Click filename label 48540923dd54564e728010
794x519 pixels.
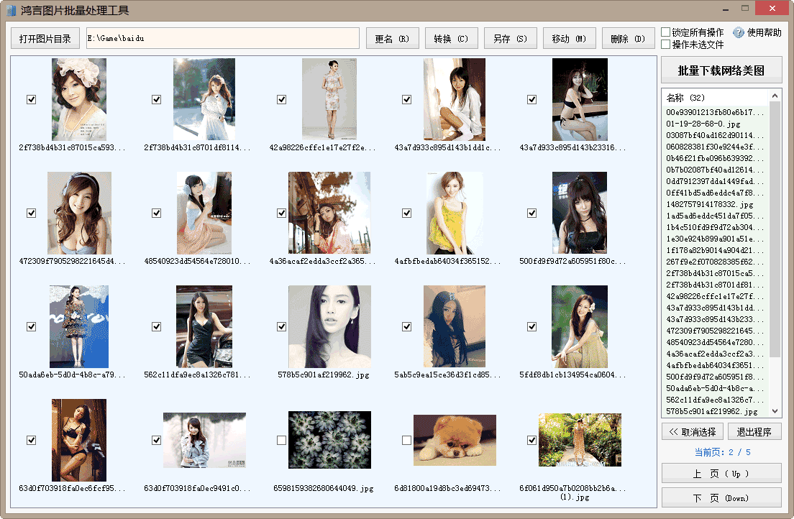pos(197,261)
